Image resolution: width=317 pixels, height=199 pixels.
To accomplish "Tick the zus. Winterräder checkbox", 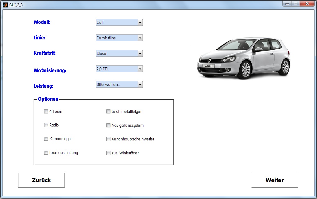I will (x=109, y=153).
